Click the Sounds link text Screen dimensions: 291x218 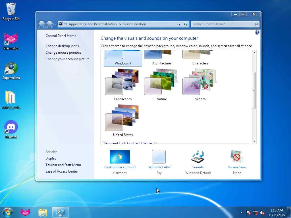198,167
